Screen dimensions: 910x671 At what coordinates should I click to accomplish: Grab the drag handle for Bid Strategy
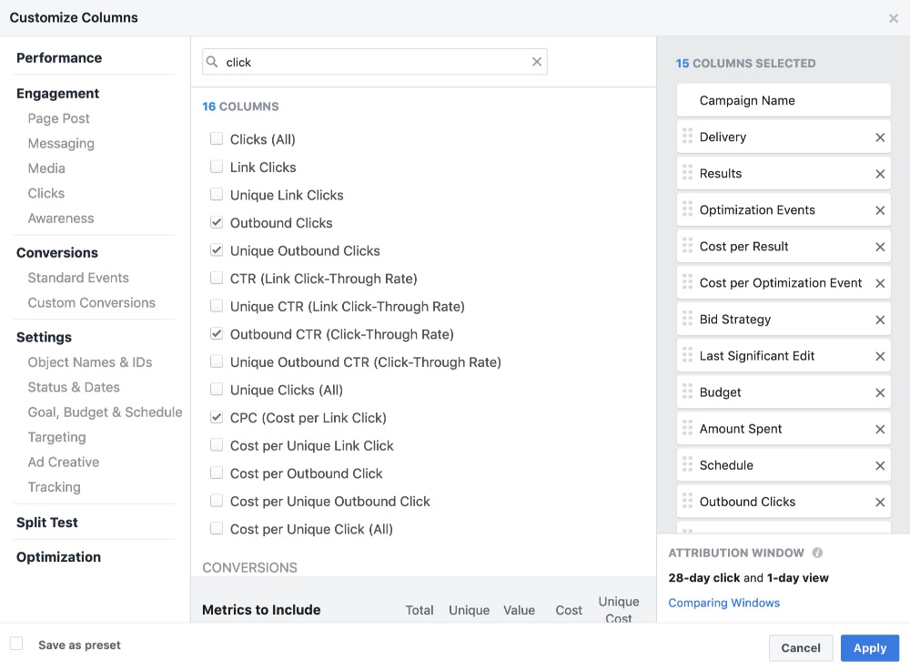click(x=688, y=319)
